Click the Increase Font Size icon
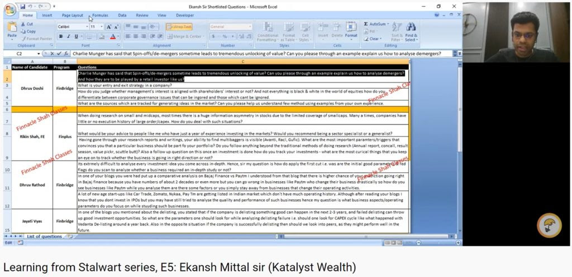Screen dimensions: 572x277 (x=109, y=27)
